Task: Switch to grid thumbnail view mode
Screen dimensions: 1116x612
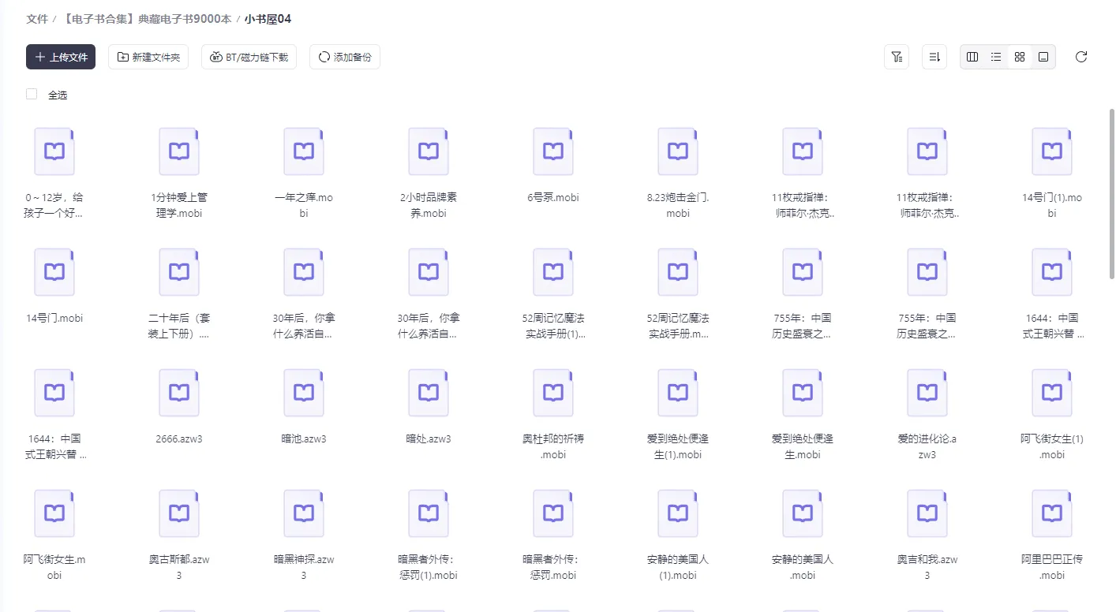Action: pyautogui.click(x=1020, y=57)
